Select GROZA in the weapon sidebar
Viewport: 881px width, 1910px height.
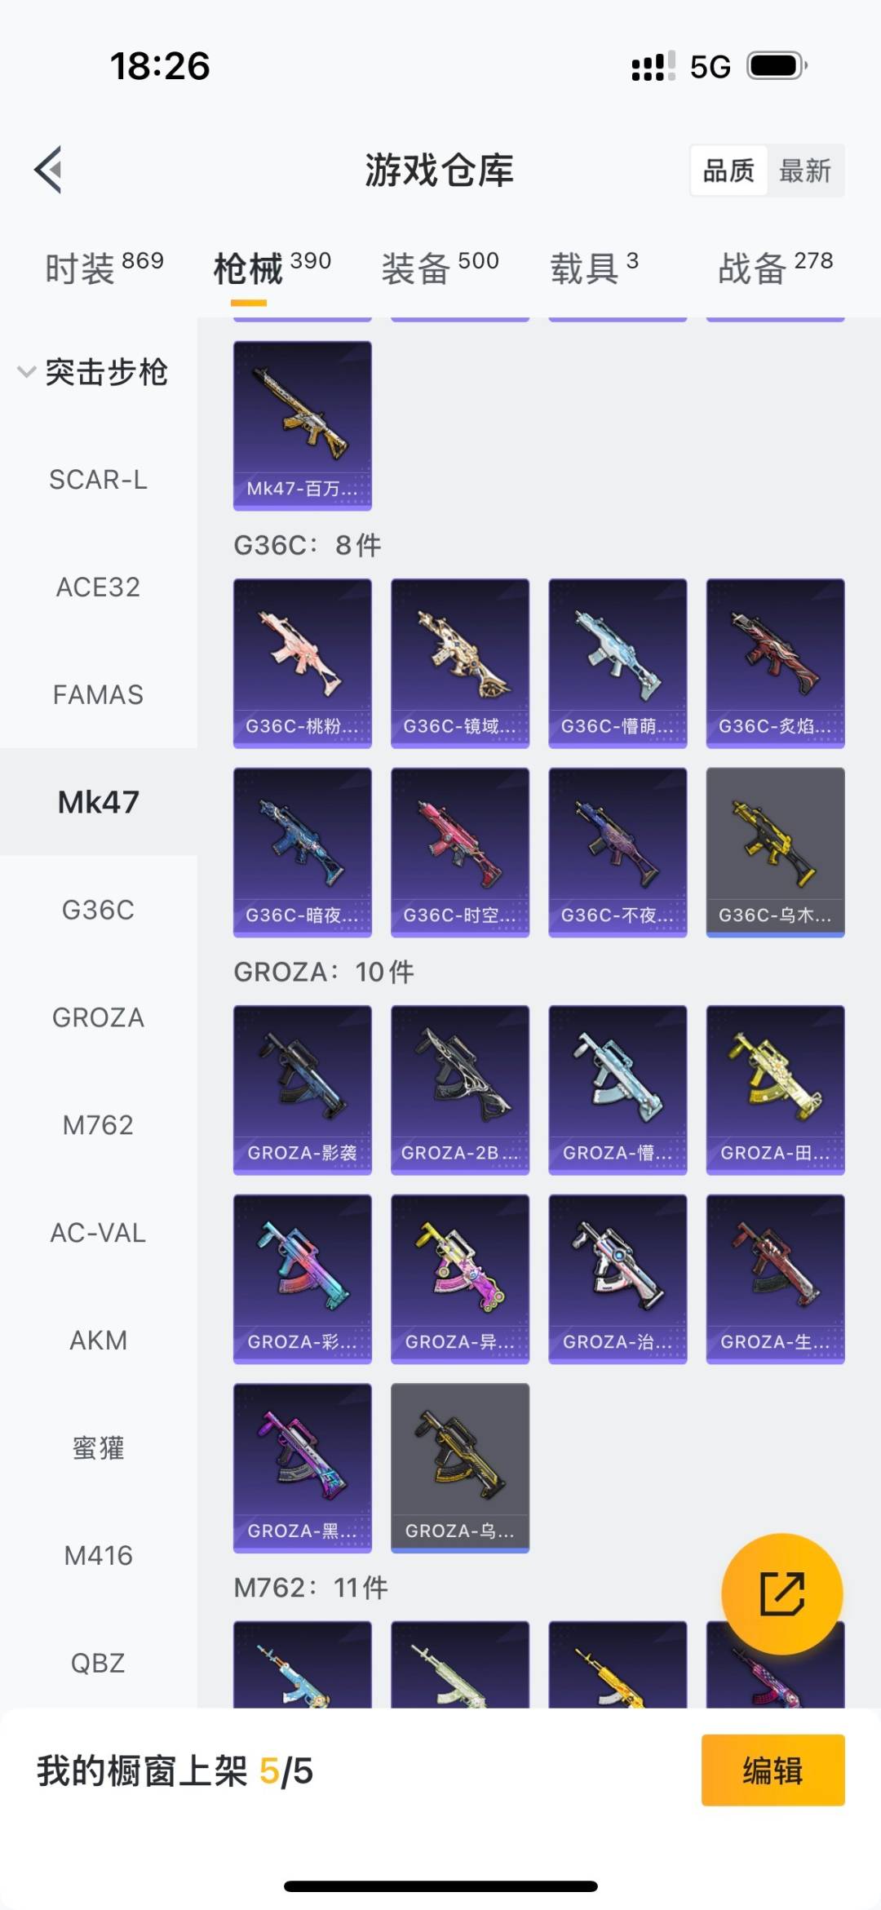(x=99, y=1017)
